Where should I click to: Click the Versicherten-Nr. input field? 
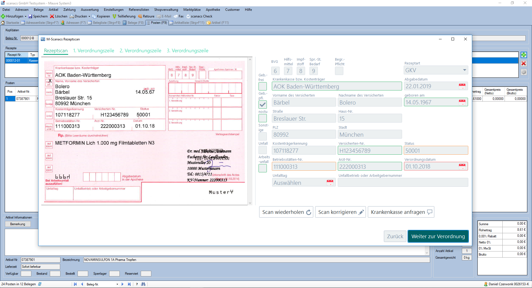point(370,151)
